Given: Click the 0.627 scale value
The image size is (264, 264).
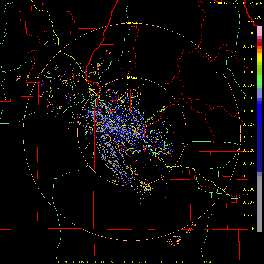Looking at the screenshot, I should click(x=248, y=124).
